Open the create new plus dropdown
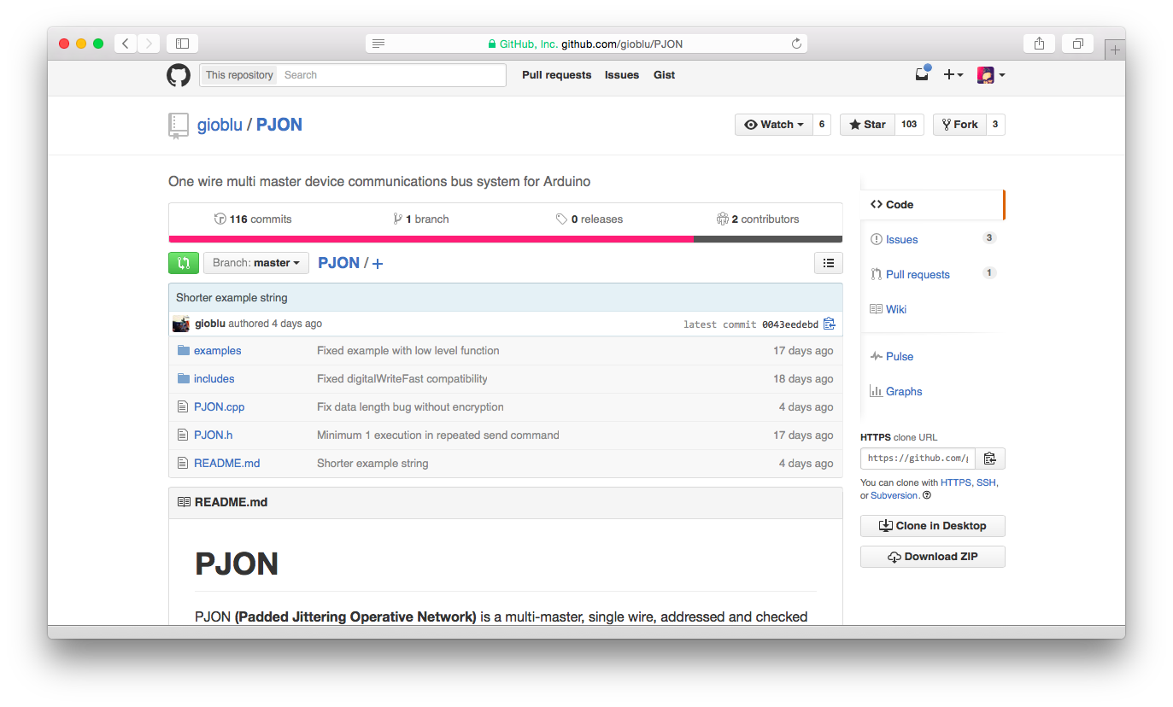The height and width of the screenshot is (707, 1173). tap(953, 75)
